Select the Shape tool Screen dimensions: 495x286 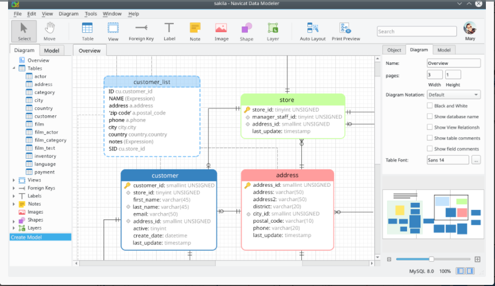click(246, 31)
